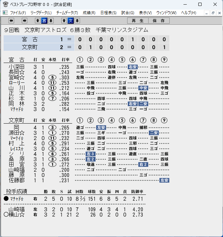Open the ウィンドウ(W) menu
Image resolution: width=223 pixels, height=237 pixels.
pyautogui.click(x=166, y=13)
